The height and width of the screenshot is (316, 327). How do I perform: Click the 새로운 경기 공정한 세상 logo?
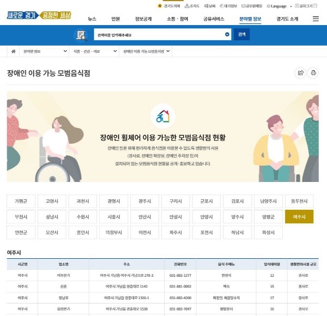(39, 15)
